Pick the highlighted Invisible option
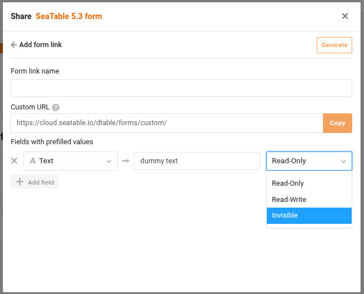 pos(309,215)
